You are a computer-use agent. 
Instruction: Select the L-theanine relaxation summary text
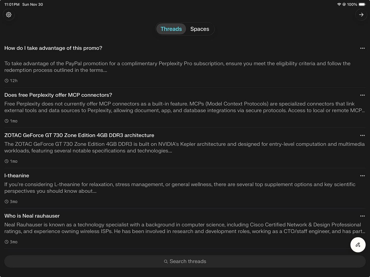(180, 188)
